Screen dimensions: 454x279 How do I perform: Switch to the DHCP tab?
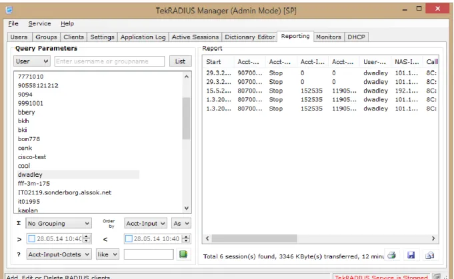(x=356, y=37)
